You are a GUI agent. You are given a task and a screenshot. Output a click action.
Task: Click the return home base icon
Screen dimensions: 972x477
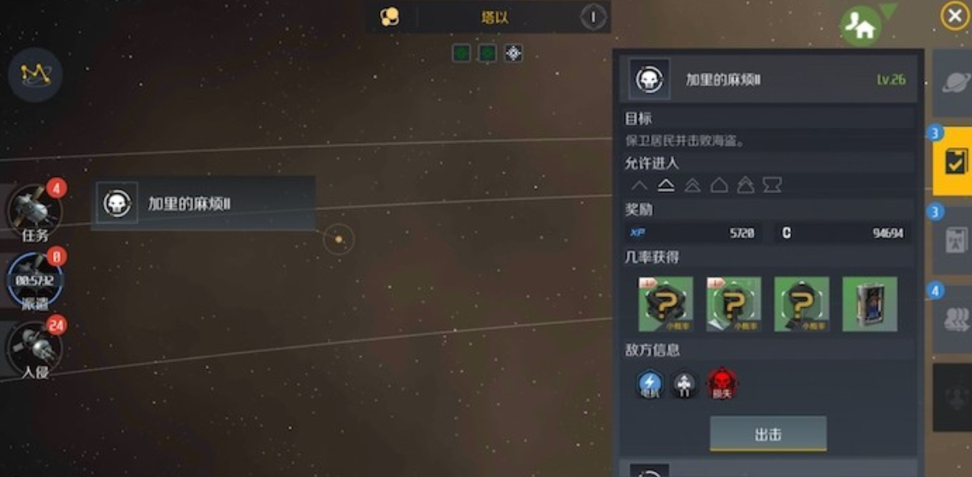click(x=860, y=27)
